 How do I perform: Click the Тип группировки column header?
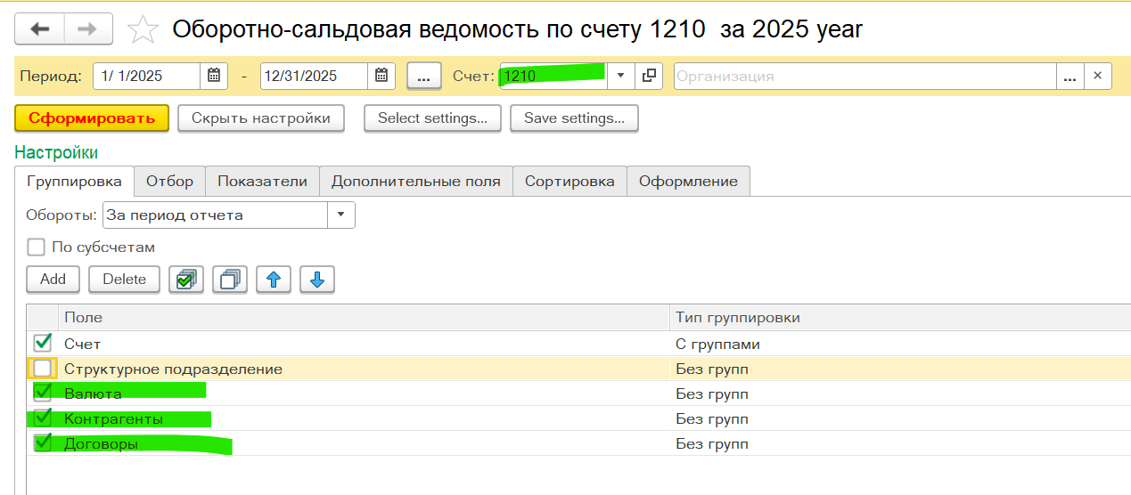(900, 317)
